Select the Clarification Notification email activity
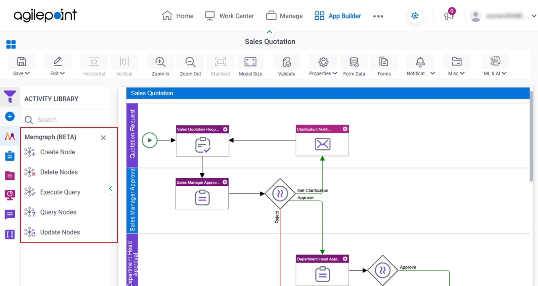Viewport: 538px width, 286px height. click(322, 140)
